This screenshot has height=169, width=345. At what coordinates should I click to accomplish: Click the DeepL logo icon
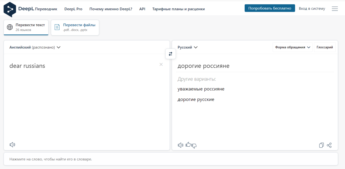pos(10,9)
